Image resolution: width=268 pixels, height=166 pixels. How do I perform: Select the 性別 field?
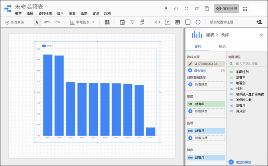(239, 89)
